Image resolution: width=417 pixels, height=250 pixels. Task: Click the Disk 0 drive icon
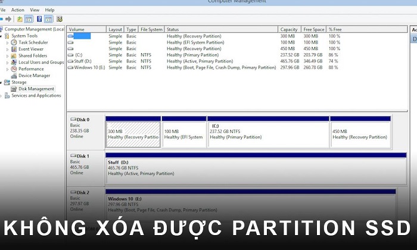pos(73,119)
